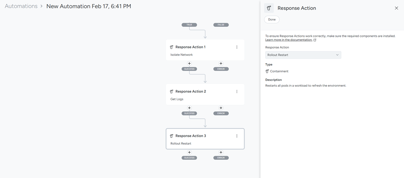Add step above Response Action 3 SUCCESS

pos(189,152)
